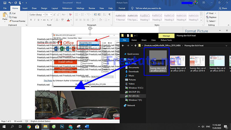Open font size dropdown
The height and width of the screenshot is (130, 231).
(51, 15)
